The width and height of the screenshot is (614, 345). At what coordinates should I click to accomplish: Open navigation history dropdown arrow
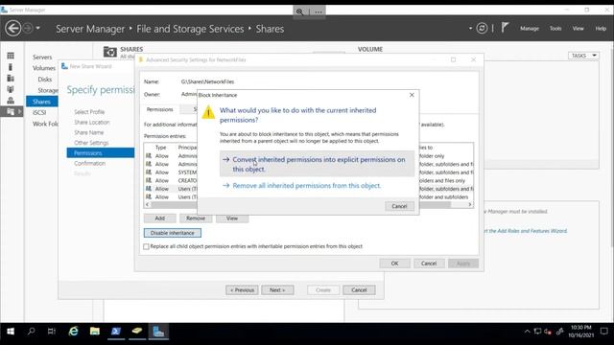(x=38, y=28)
